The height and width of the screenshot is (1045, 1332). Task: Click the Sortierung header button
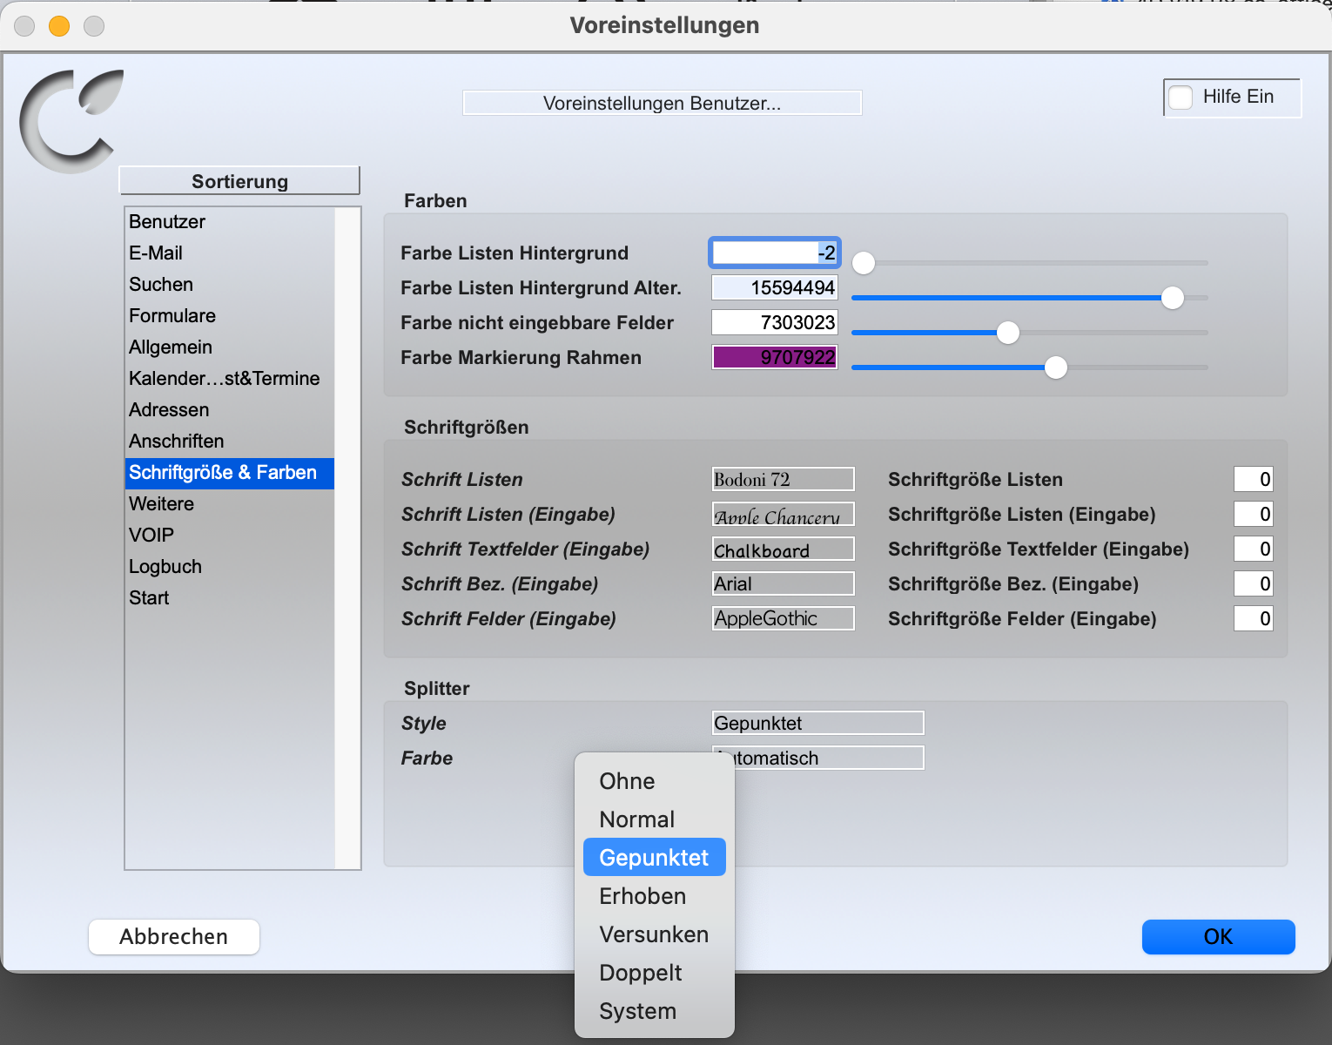point(239,181)
